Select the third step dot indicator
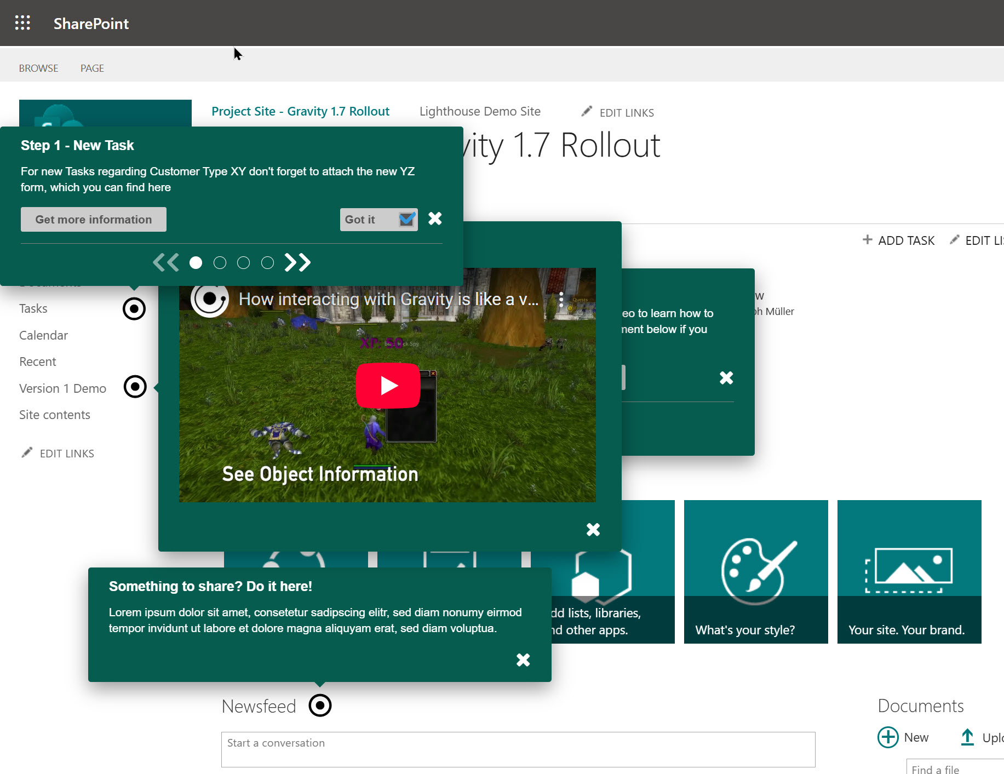The height and width of the screenshot is (774, 1004). (243, 263)
